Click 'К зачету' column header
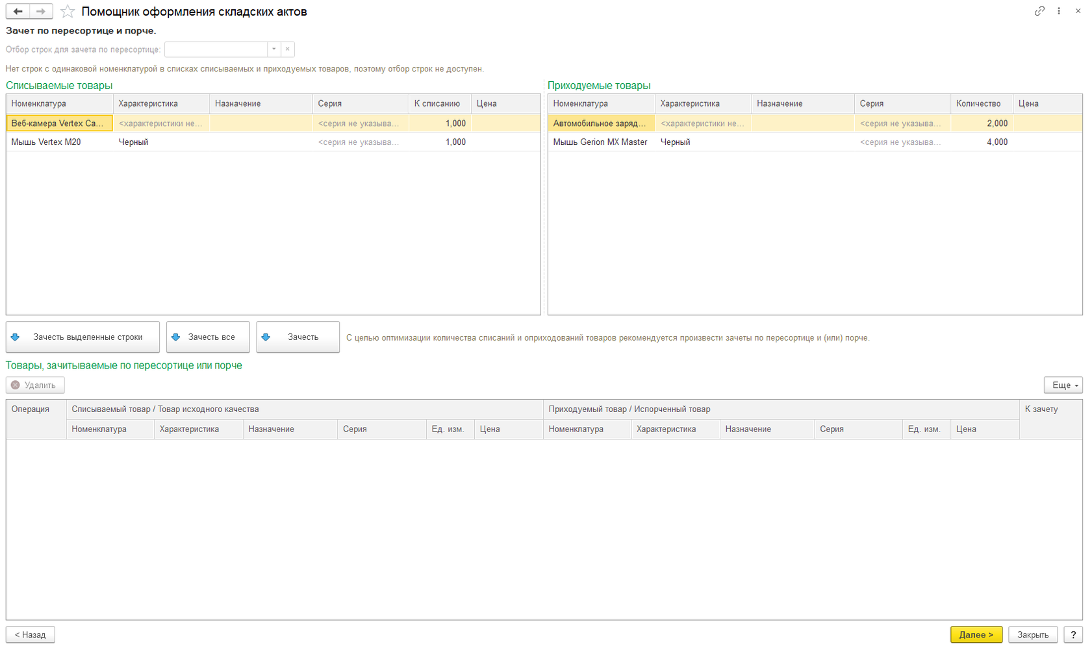Image resolution: width=1092 pixels, height=648 pixels. tap(1050, 419)
